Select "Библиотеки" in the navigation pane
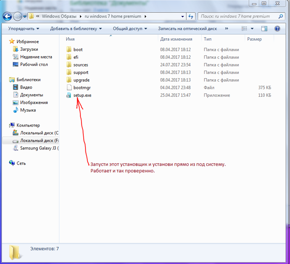 [x=29, y=79]
